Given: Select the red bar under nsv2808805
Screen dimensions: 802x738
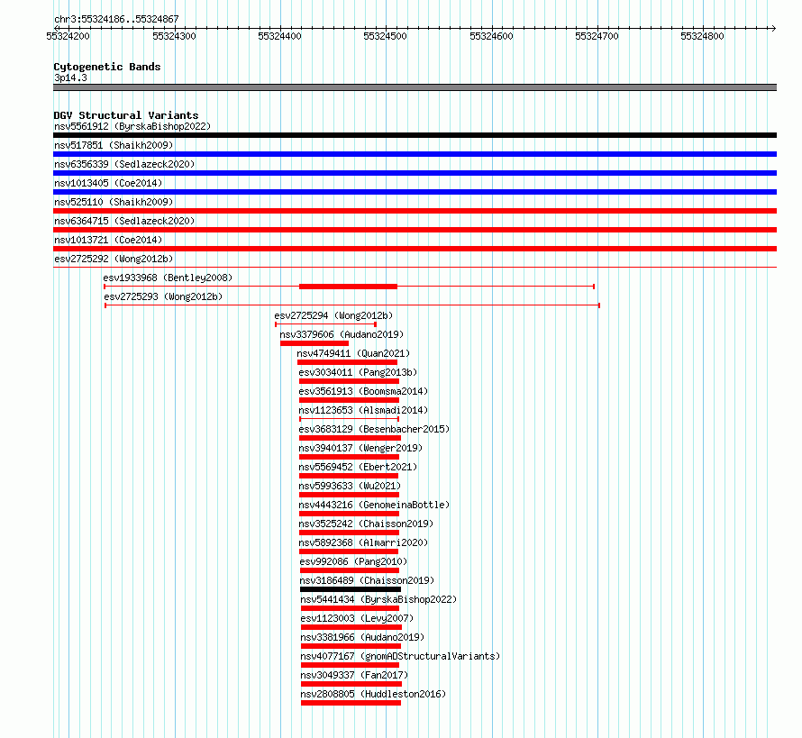Looking at the screenshot, I should pos(351,703).
